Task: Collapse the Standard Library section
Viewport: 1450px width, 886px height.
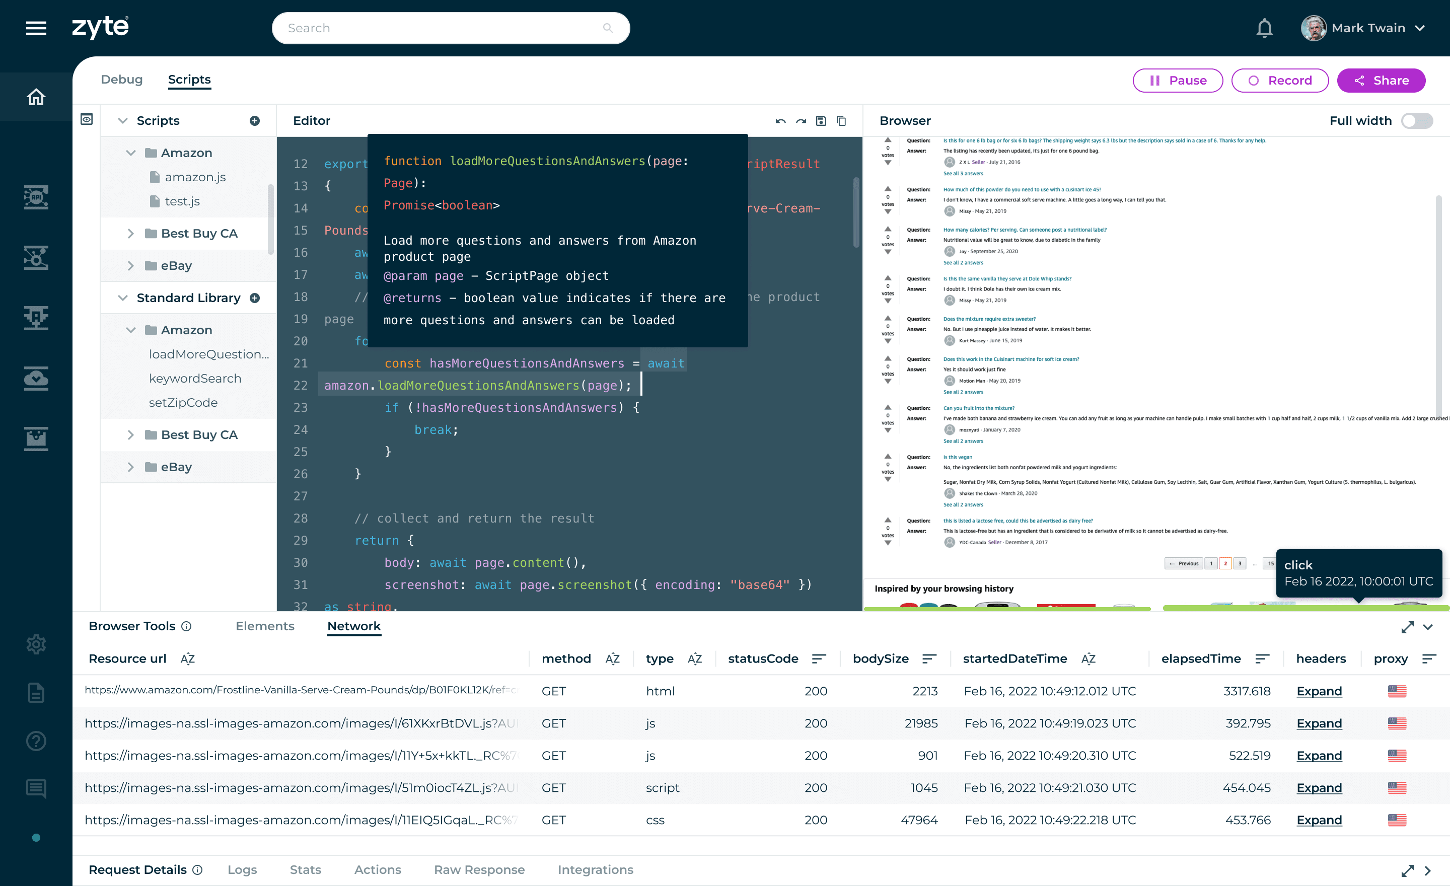Action: 123,298
